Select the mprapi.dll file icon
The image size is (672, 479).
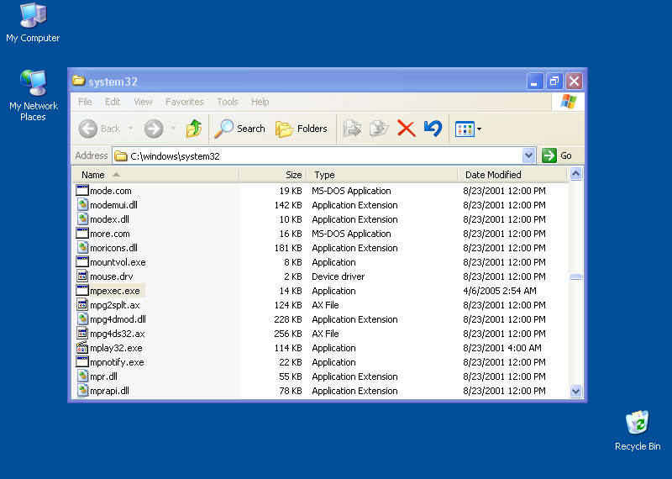point(82,390)
